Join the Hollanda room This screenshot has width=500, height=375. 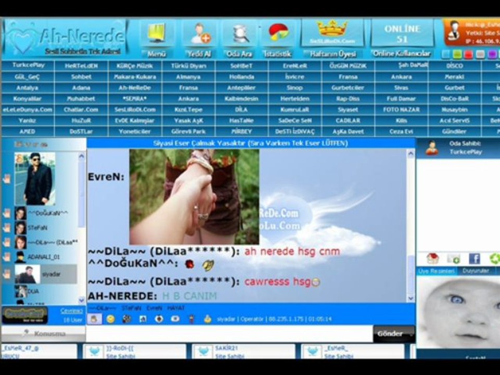point(242,77)
